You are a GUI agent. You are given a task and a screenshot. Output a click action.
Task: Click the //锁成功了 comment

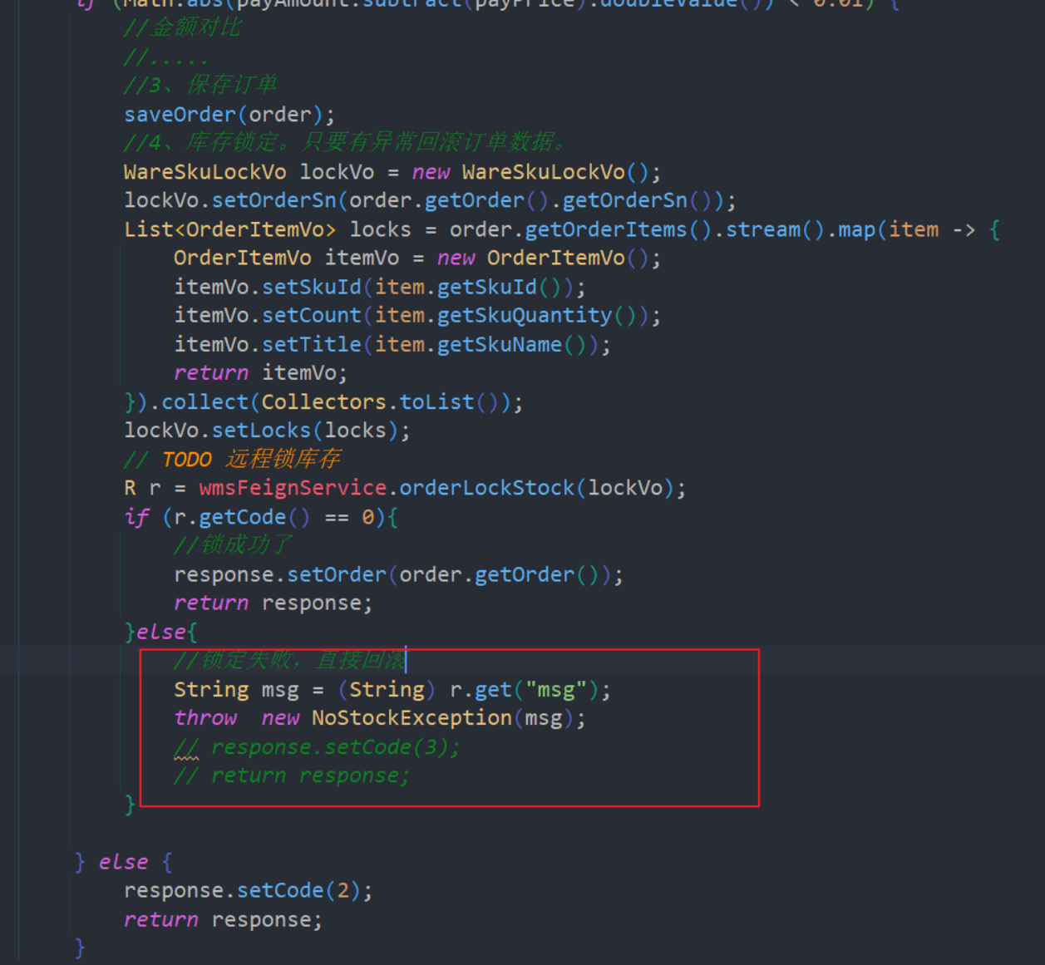pos(233,544)
